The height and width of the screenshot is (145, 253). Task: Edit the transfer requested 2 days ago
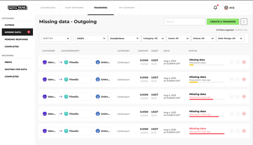tap(232, 79)
